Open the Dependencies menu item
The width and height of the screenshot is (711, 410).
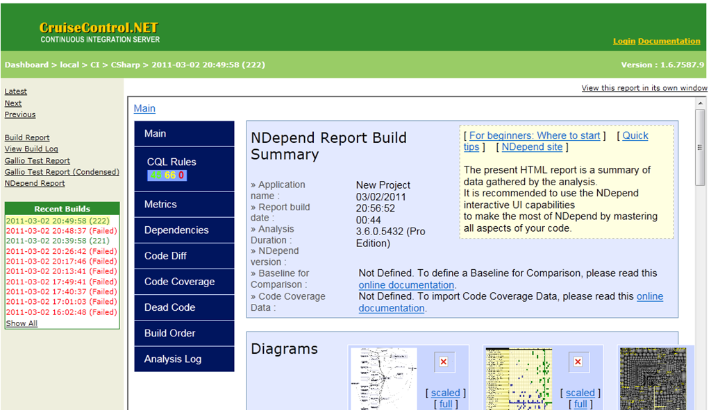tap(184, 230)
